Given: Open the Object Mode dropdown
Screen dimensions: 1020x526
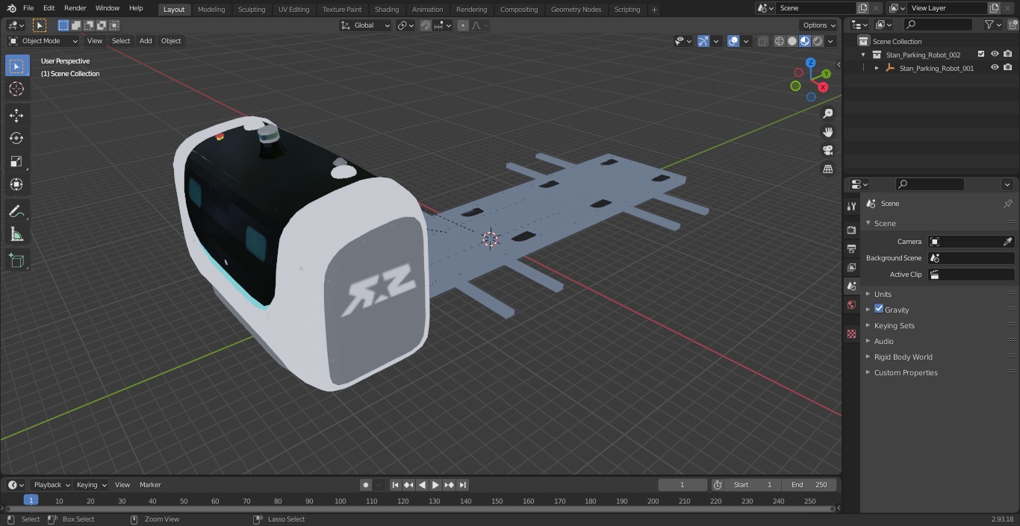Looking at the screenshot, I should 43,41.
